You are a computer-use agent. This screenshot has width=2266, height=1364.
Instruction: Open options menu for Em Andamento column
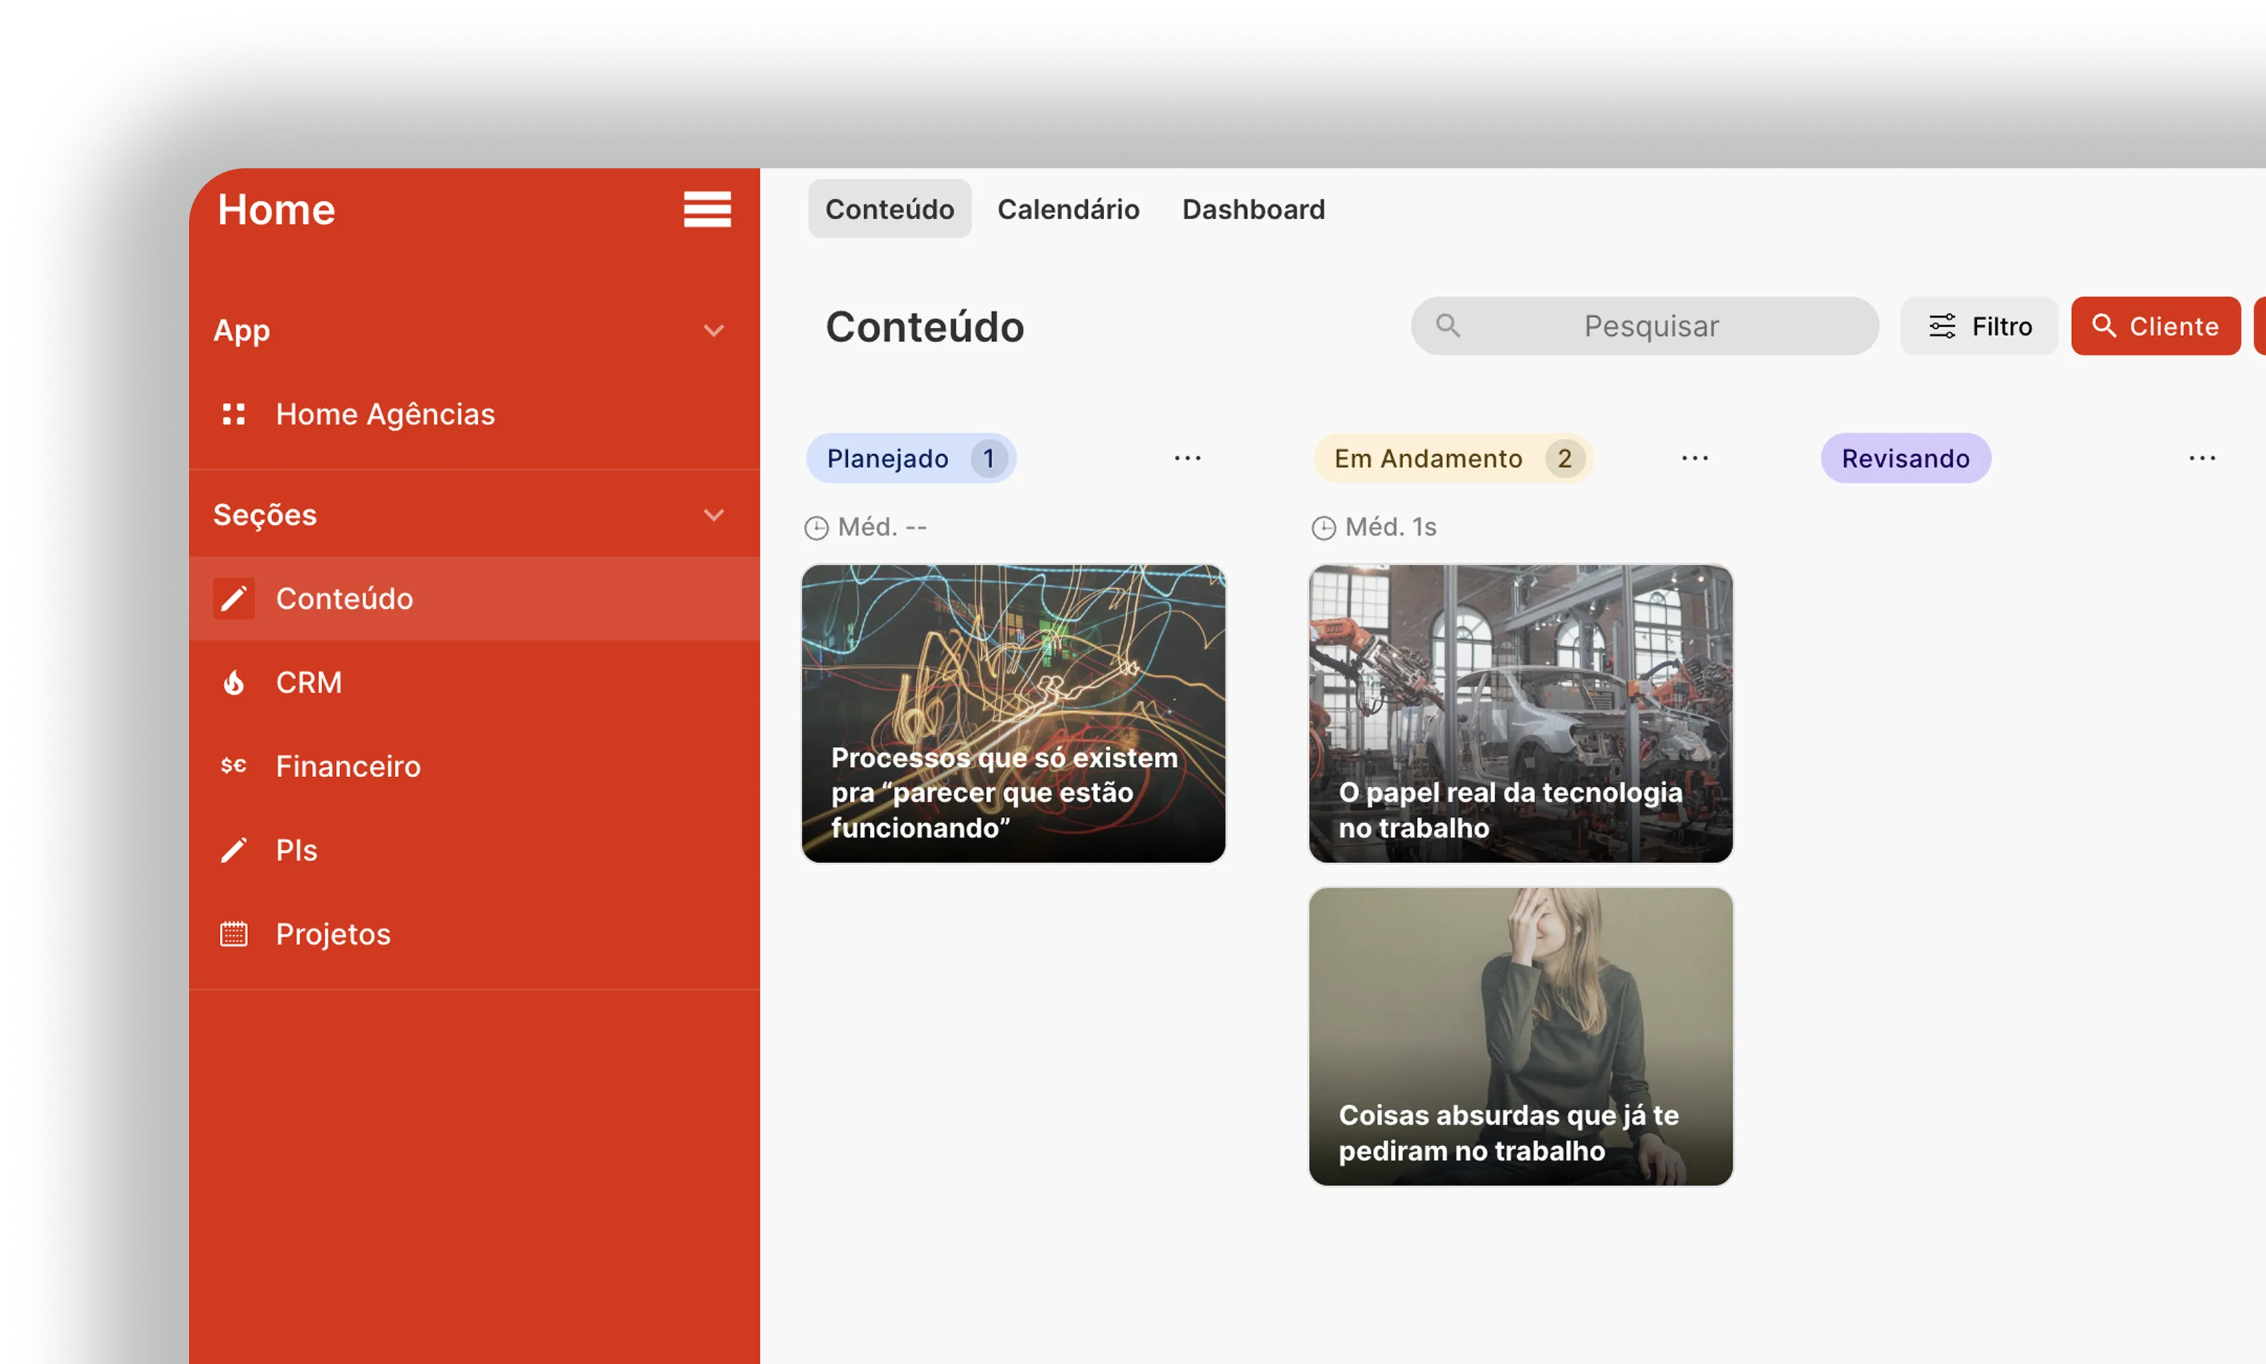click(x=1694, y=458)
